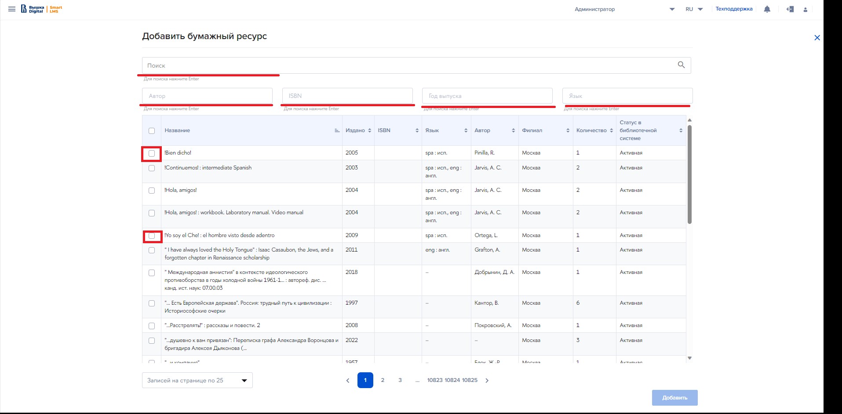Open the notifications bell
Viewport: 842px width, 414px height.
click(767, 9)
